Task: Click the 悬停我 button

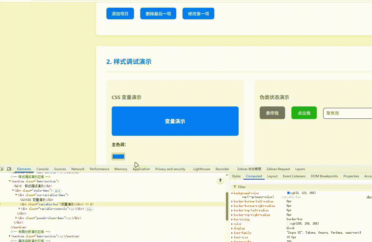Action: point(272,113)
